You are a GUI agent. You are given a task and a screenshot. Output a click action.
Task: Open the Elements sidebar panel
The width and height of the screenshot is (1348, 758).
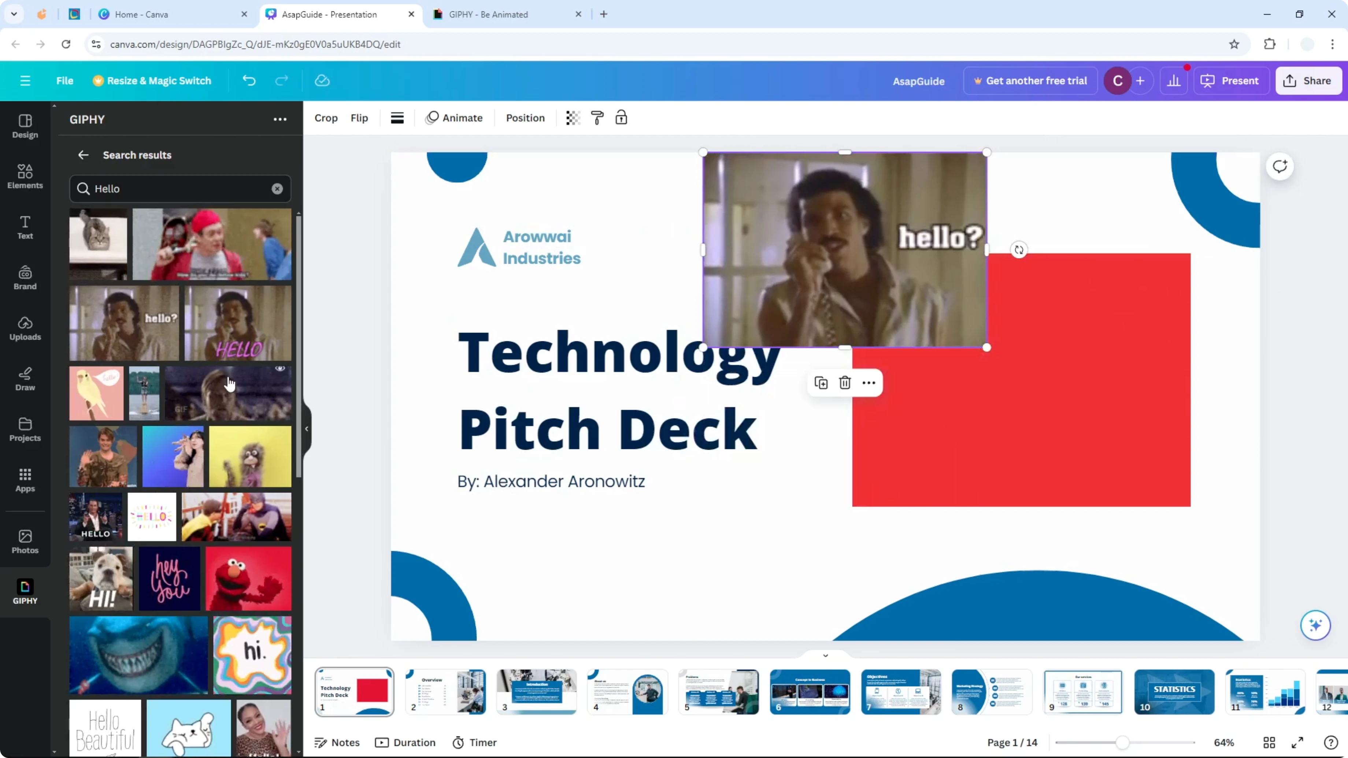(25, 177)
